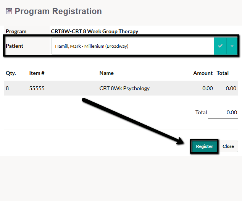
Task: Click the Amount column header
Action: [x=203, y=73]
